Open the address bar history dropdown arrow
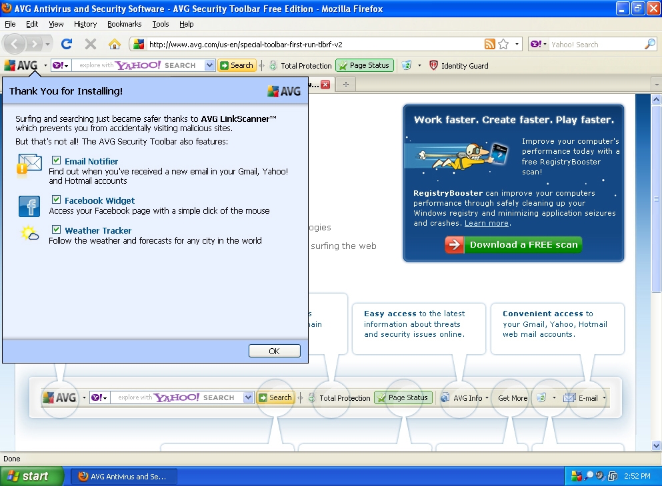This screenshot has width=662, height=486. coord(517,44)
